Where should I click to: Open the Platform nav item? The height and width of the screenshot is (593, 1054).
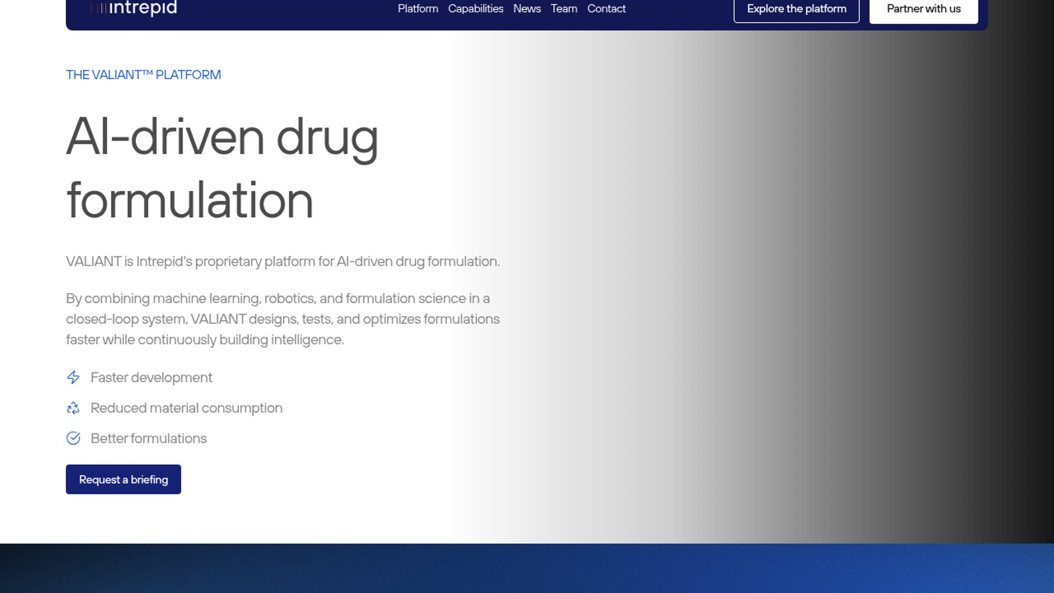pyautogui.click(x=418, y=9)
